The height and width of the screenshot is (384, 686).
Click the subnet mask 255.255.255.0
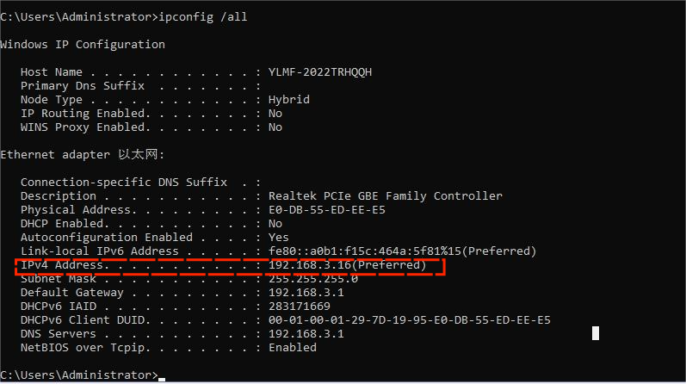313,278
